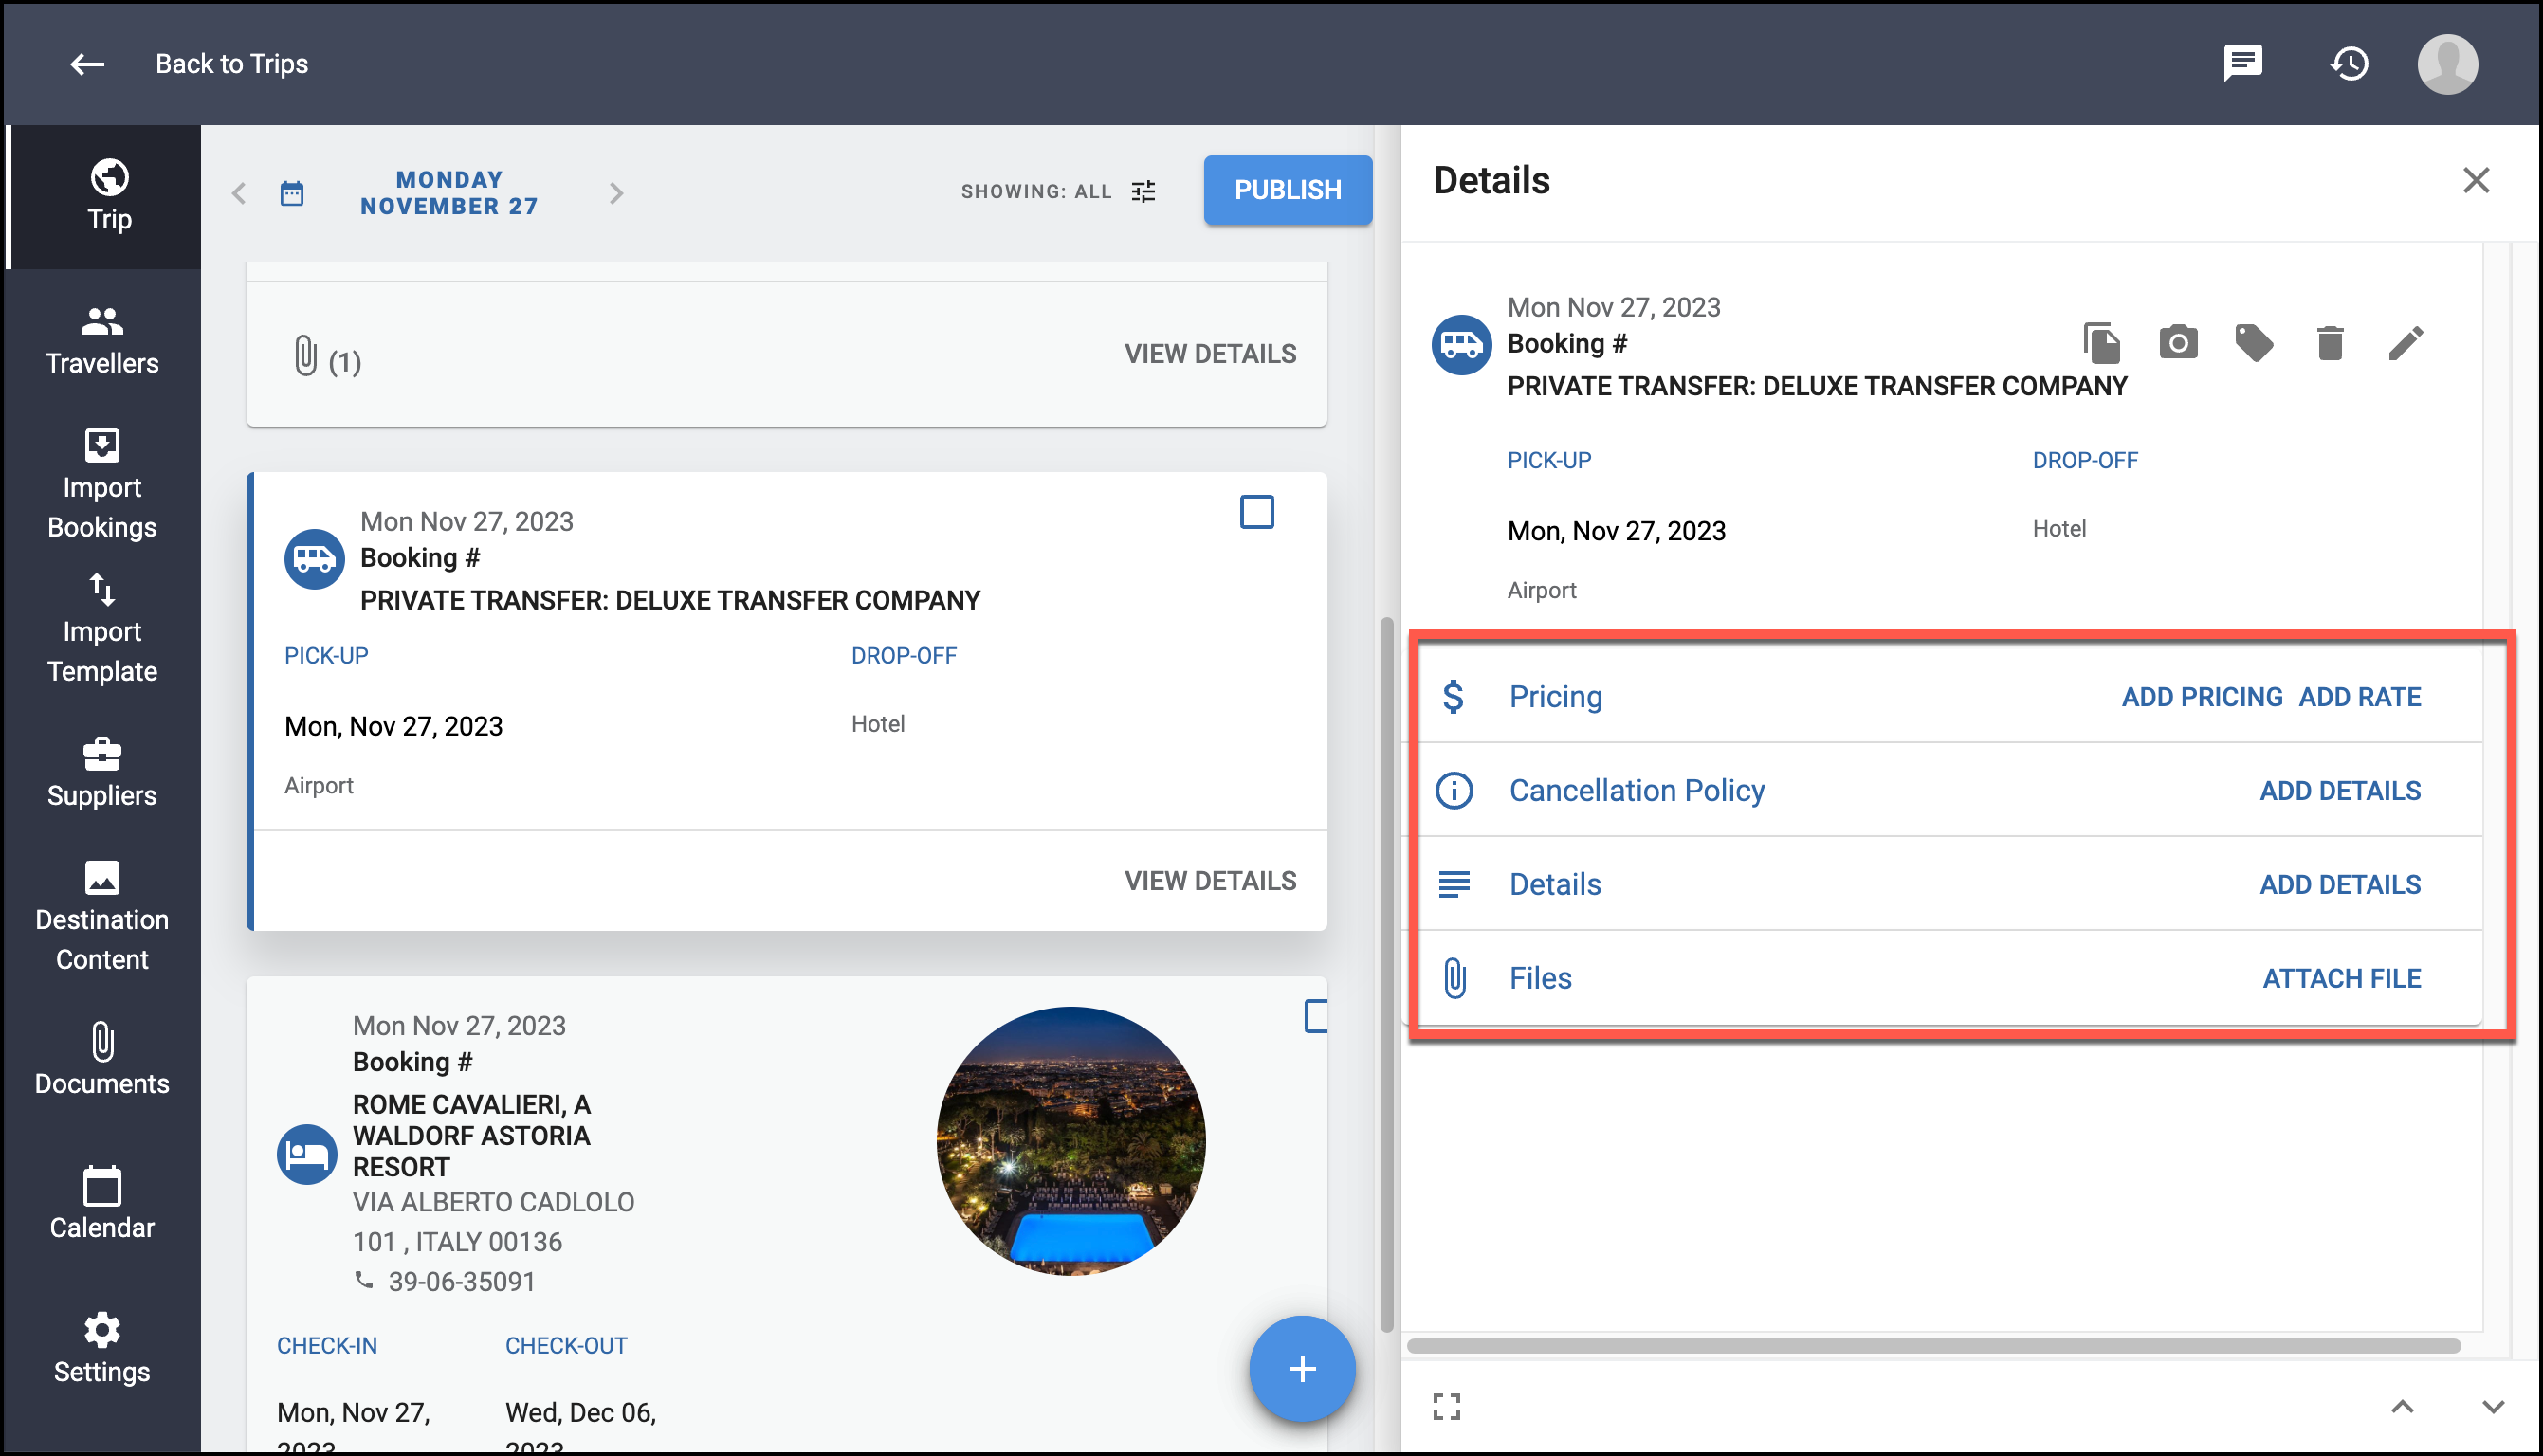Click ATTACH FILE in the Files row
This screenshot has height=1456, width=2543.
tap(2342, 979)
